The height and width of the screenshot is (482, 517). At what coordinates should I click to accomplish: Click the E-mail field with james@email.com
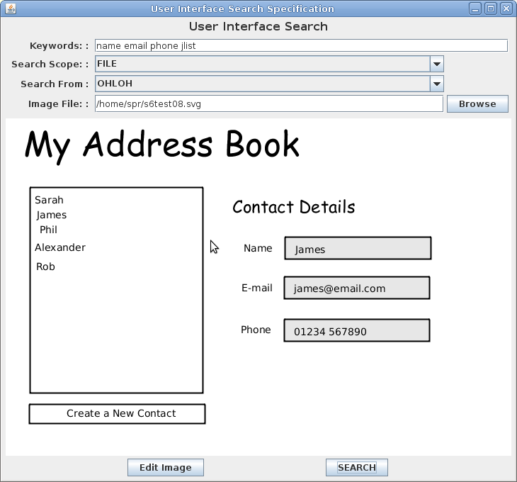click(x=357, y=288)
